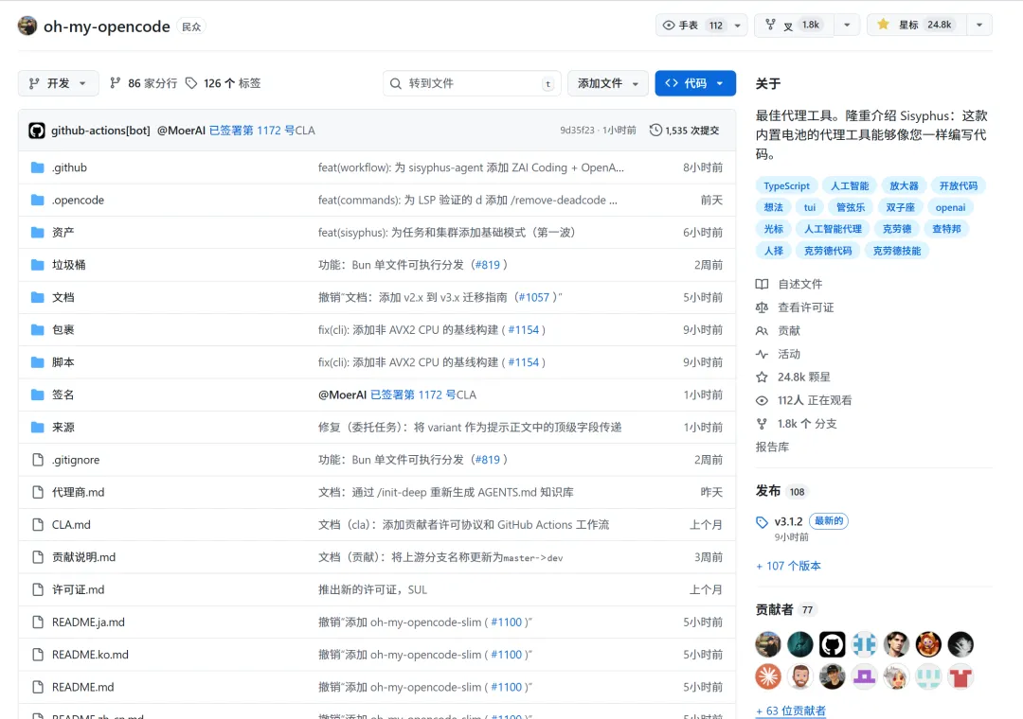Screen dimensions: 1023x719
Task: Open the 86 家分行 branches link
Action: (144, 83)
